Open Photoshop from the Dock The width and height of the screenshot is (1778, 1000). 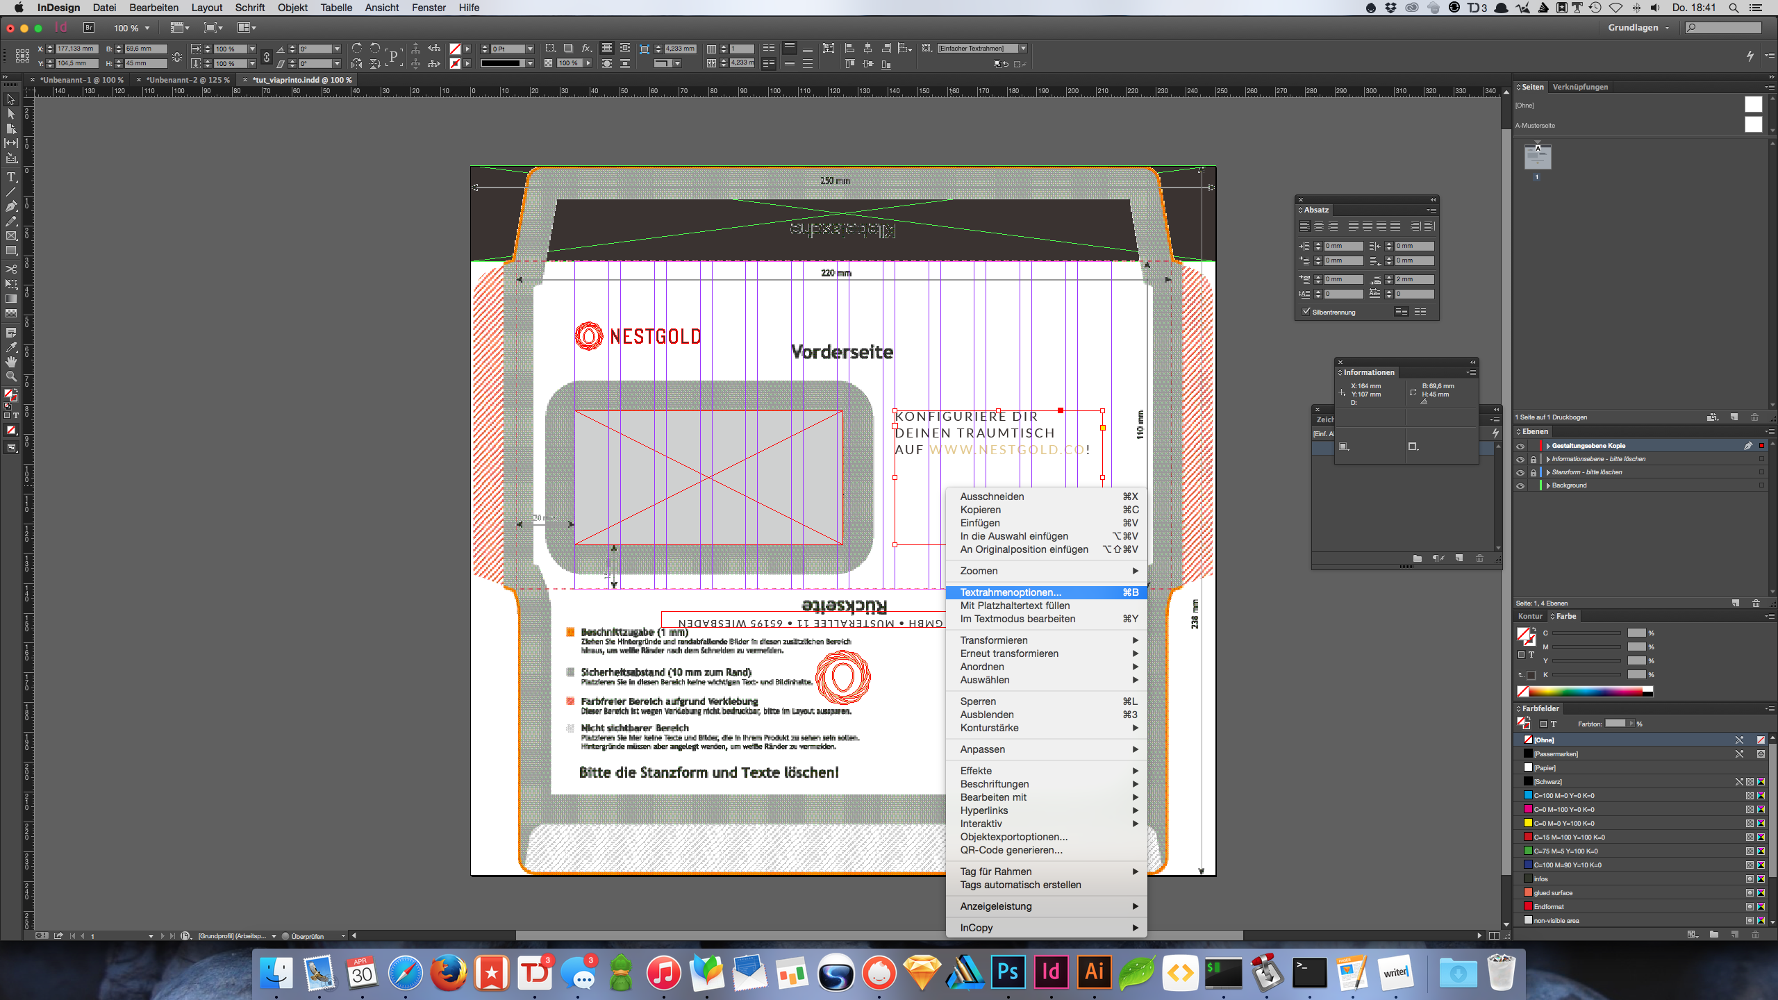click(1008, 972)
